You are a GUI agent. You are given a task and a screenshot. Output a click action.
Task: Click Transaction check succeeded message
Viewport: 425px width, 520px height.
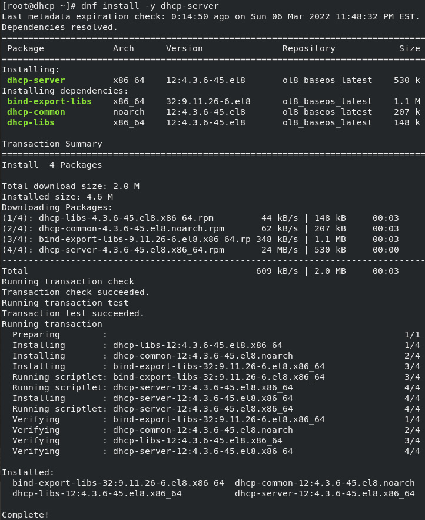tap(75, 292)
